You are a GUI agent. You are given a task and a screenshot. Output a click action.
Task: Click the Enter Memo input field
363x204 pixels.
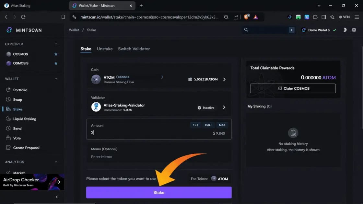coord(159,157)
